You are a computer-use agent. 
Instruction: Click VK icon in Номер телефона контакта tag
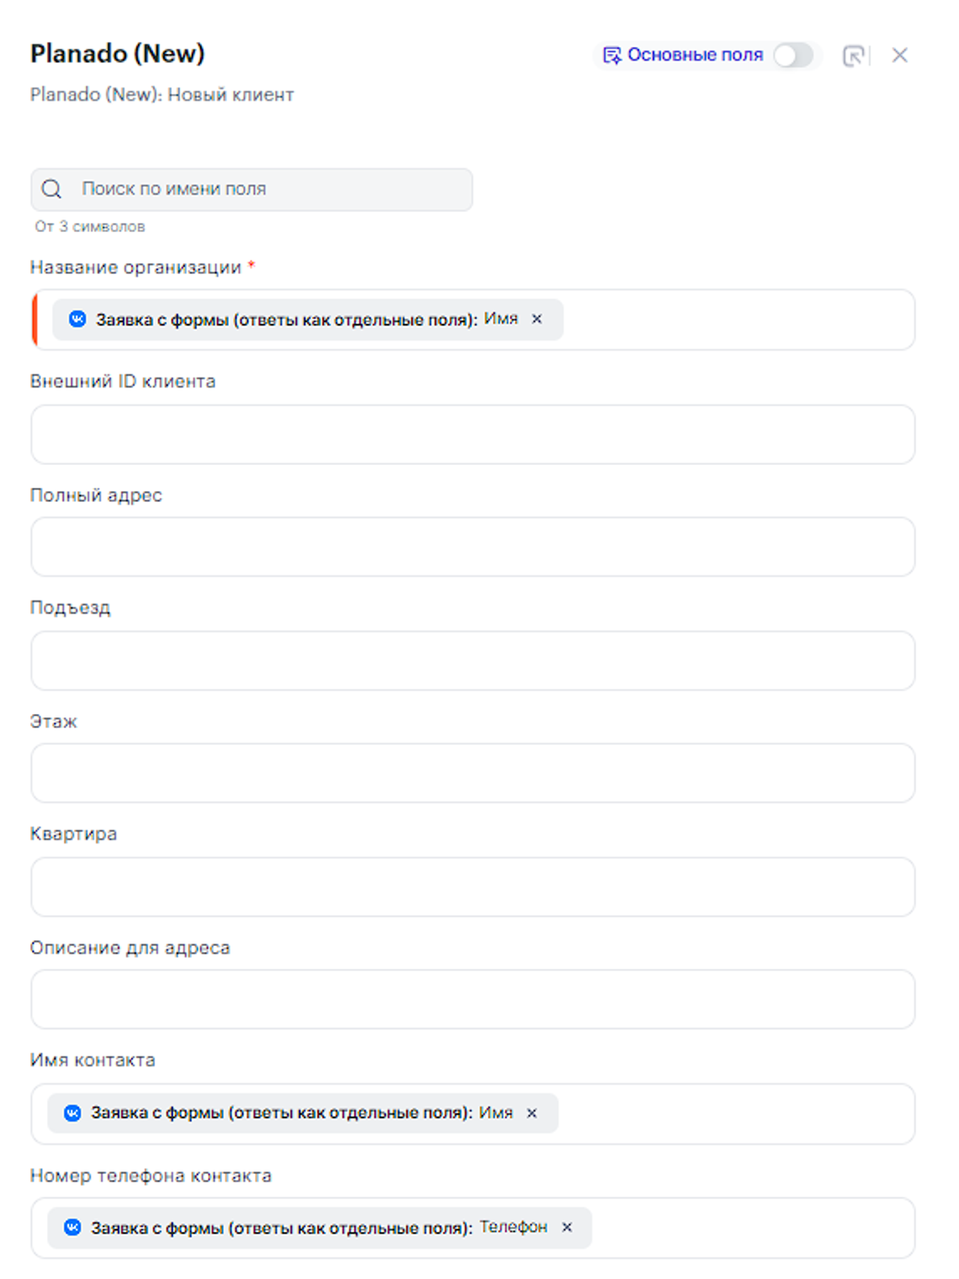click(73, 1228)
